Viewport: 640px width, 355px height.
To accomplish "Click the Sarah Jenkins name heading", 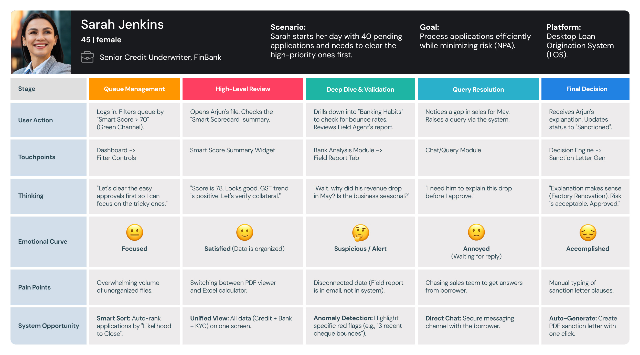I will point(122,25).
